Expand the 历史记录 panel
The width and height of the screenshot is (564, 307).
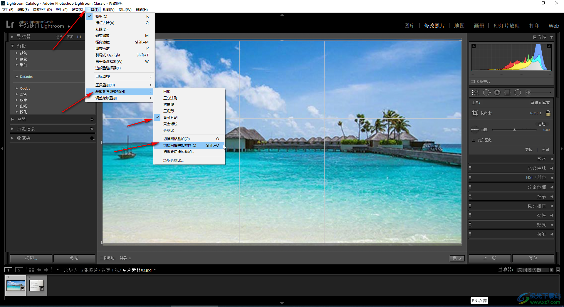12,129
